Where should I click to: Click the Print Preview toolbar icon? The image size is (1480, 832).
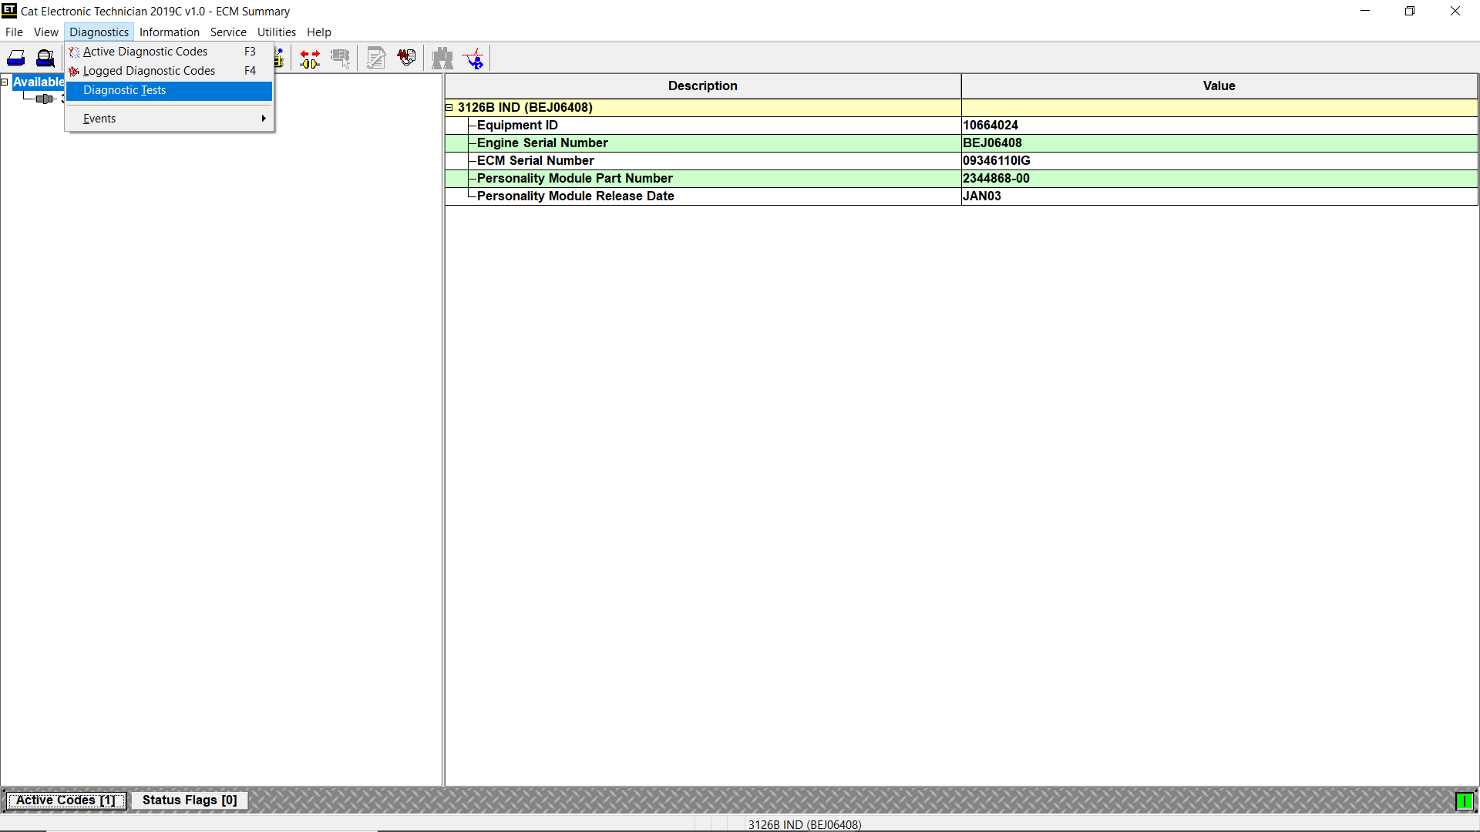(45, 59)
